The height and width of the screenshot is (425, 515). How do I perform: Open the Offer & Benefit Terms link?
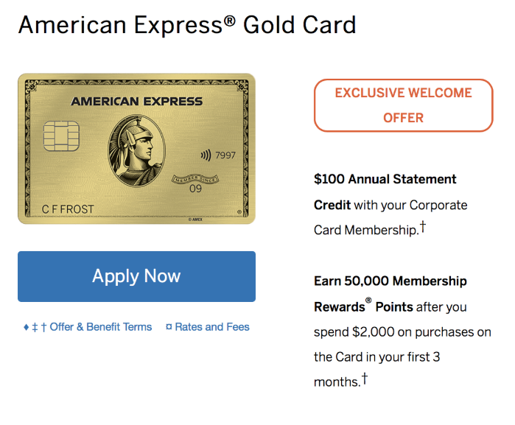(100, 327)
